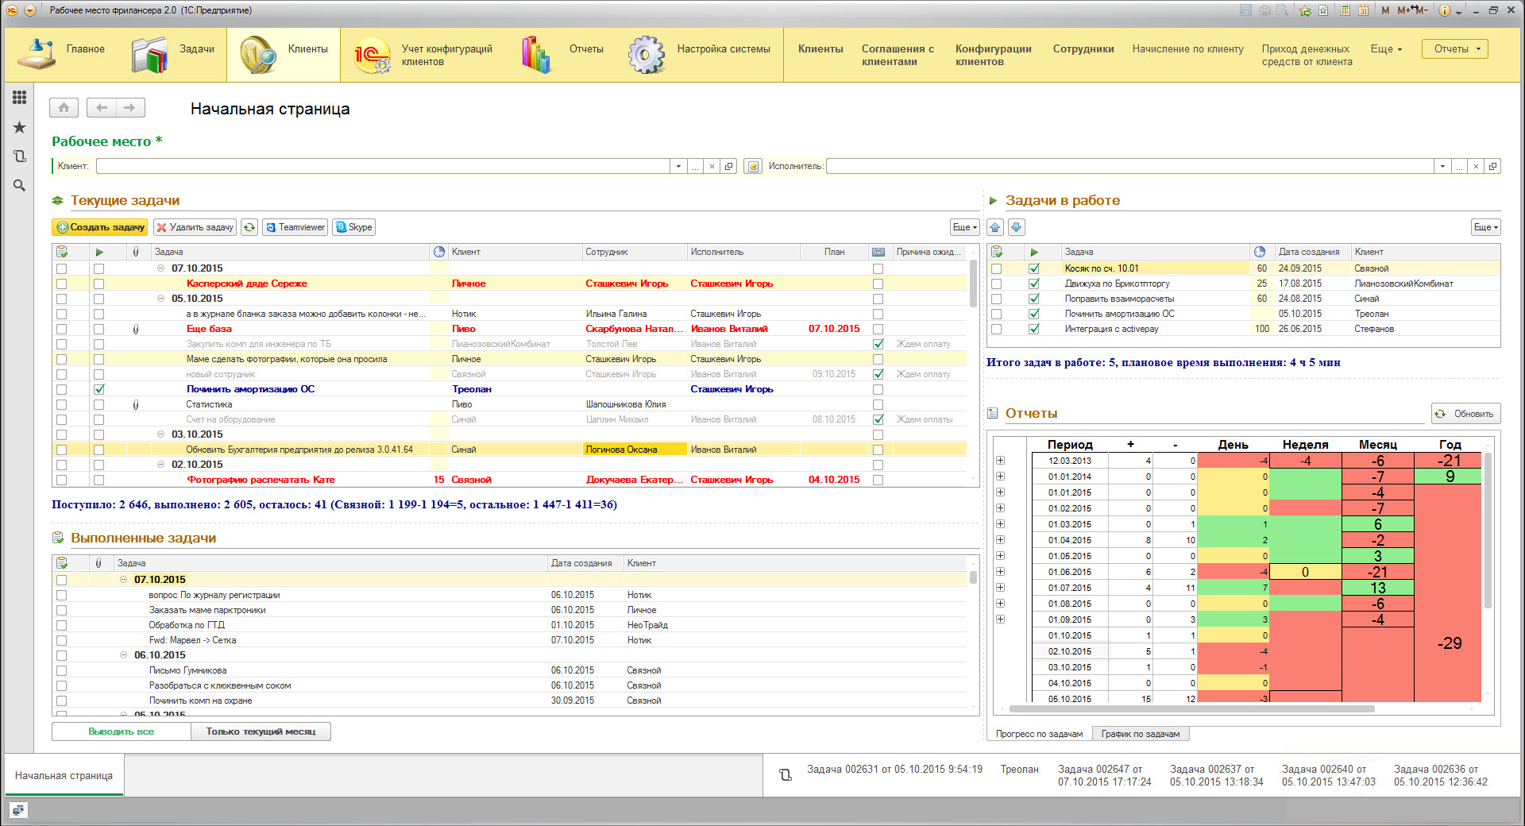Screen dimensions: 1525x826
Task: Collapse the 05.10.2015 task group
Action: (160, 299)
